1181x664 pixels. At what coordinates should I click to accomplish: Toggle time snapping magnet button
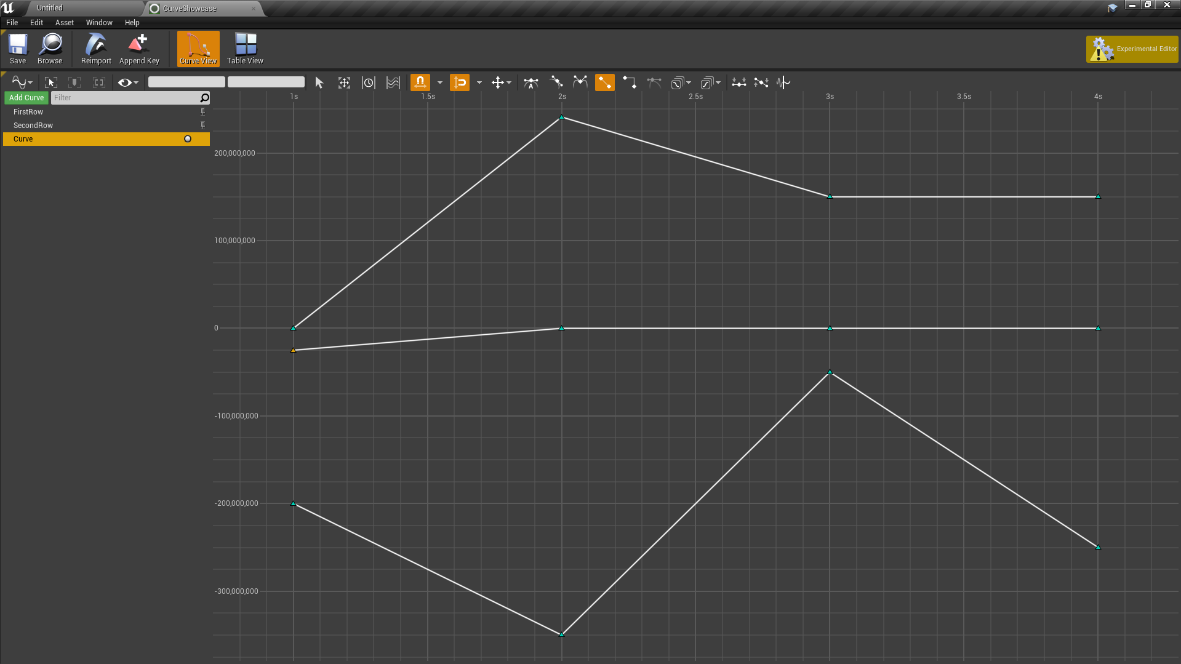(x=420, y=82)
